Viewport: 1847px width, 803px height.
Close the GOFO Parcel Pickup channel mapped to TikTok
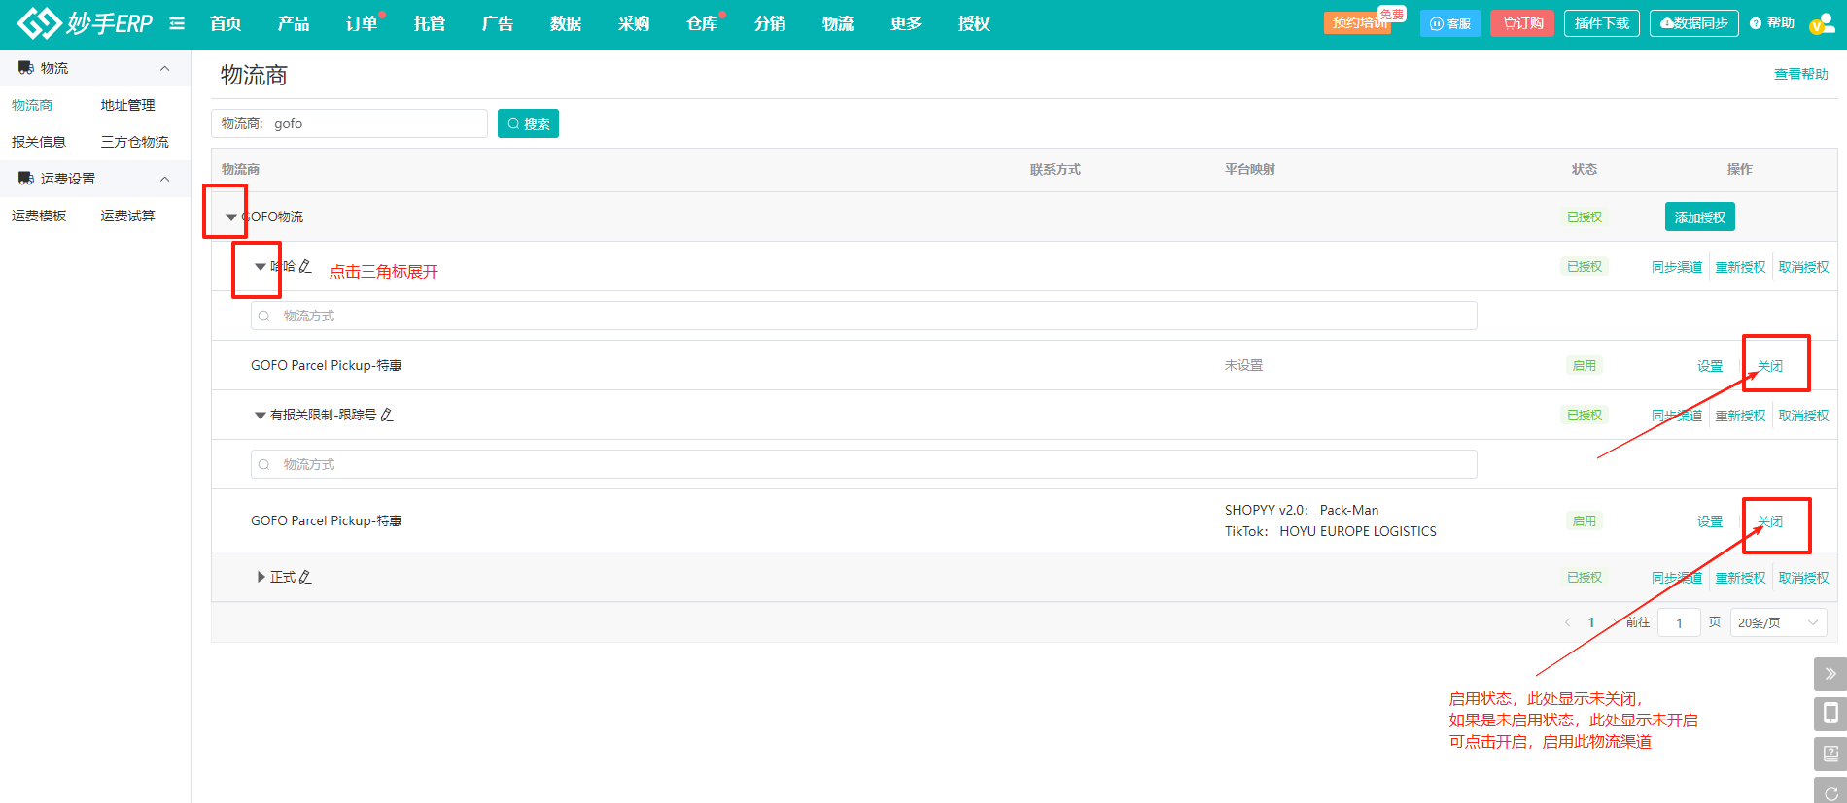1769,521
